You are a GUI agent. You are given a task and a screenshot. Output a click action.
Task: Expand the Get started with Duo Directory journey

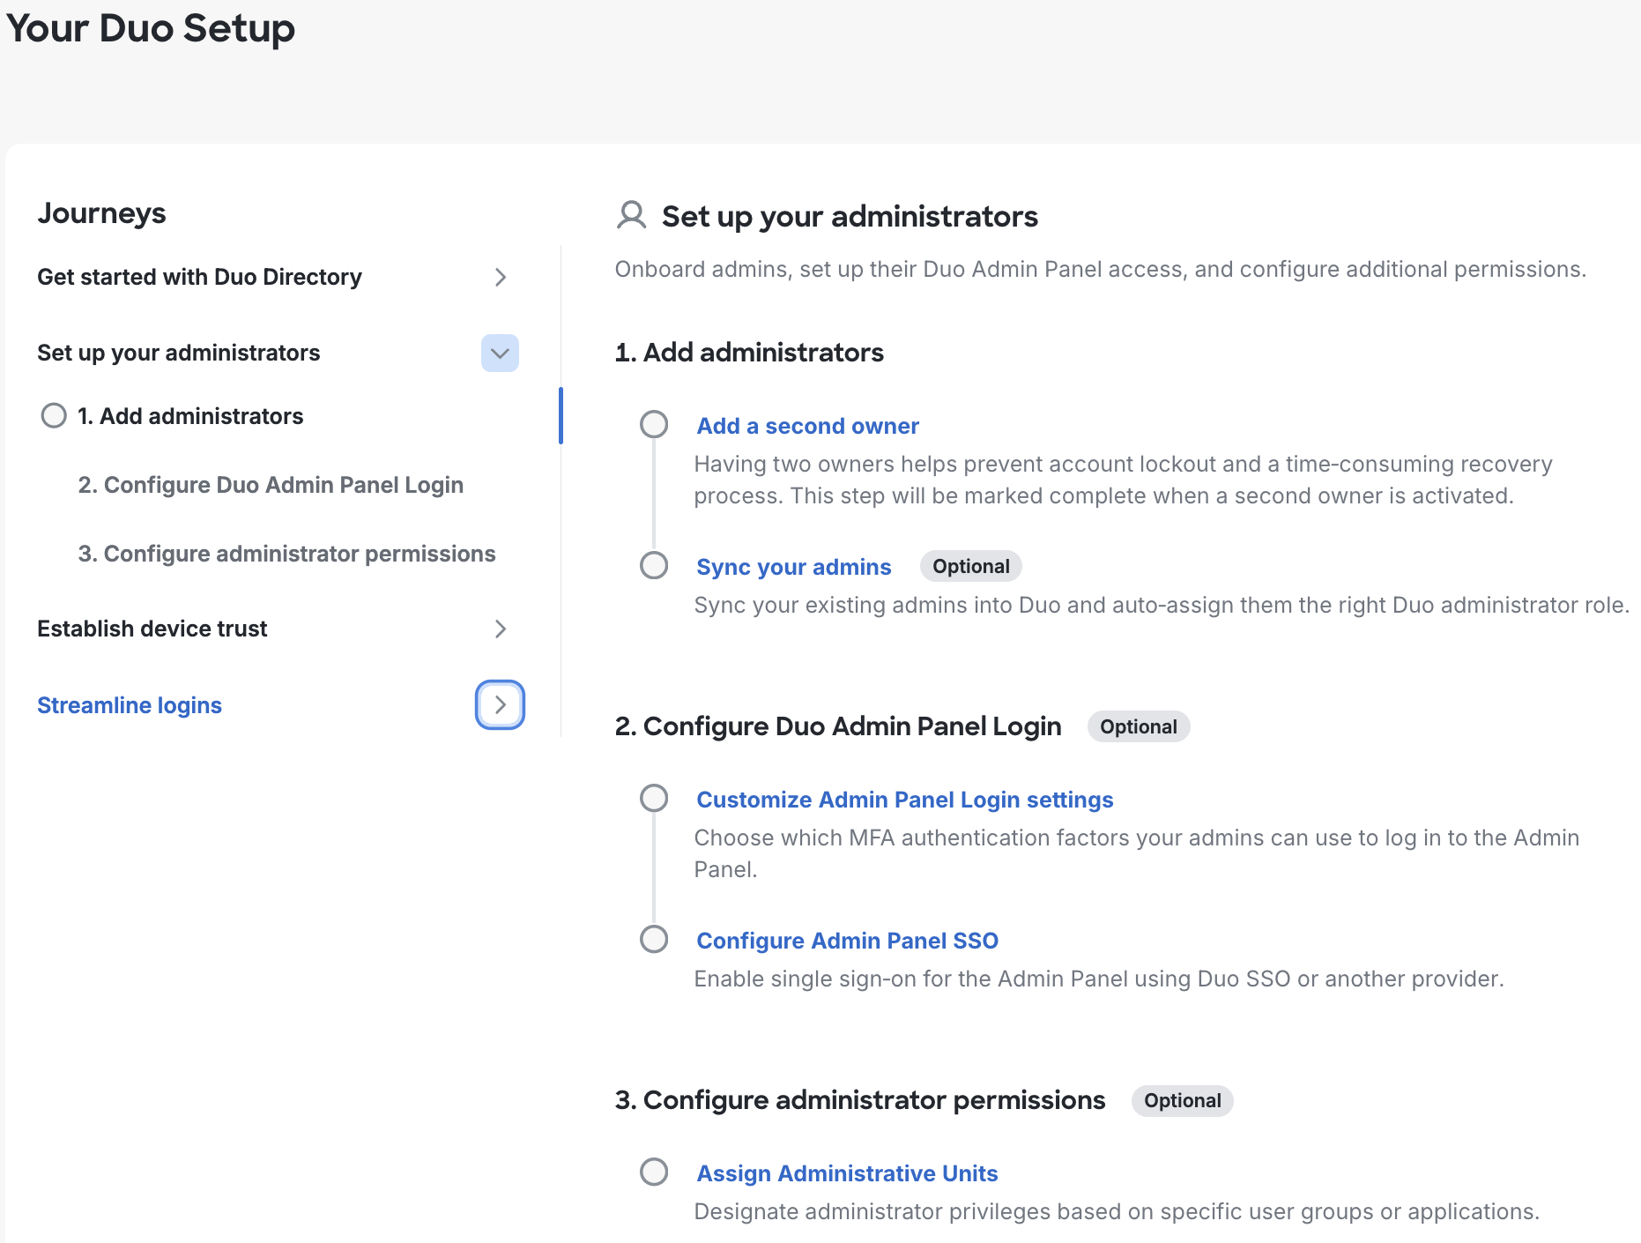coord(500,277)
